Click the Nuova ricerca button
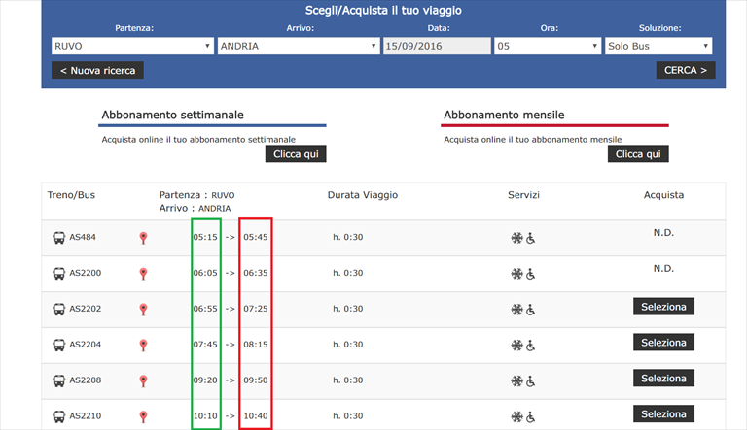The height and width of the screenshot is (430, 747). (97, 71)
